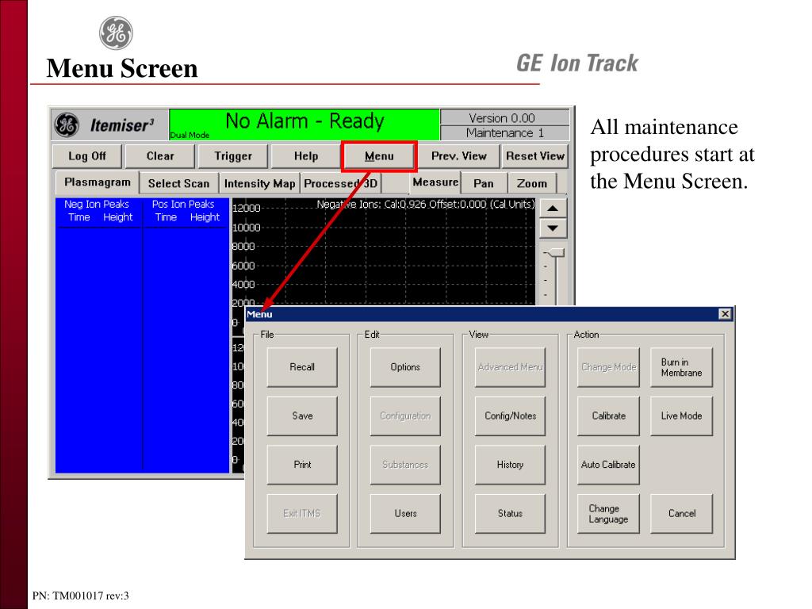Click the Substances button

(x=405, y=465)
